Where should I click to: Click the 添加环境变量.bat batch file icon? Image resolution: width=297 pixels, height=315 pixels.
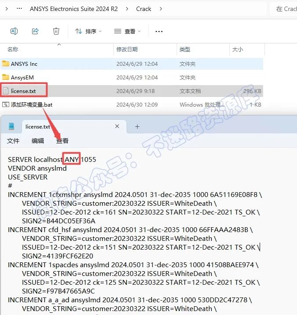[x=6, y=104]
